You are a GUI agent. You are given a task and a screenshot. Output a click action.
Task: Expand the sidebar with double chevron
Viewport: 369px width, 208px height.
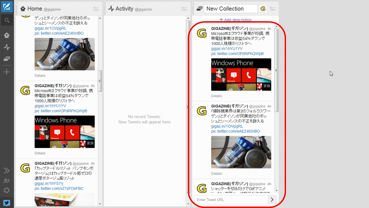click(7, 171)
